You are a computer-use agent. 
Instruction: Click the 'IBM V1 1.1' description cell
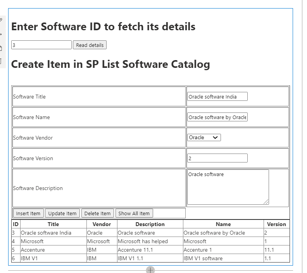[x=150, y=259]
